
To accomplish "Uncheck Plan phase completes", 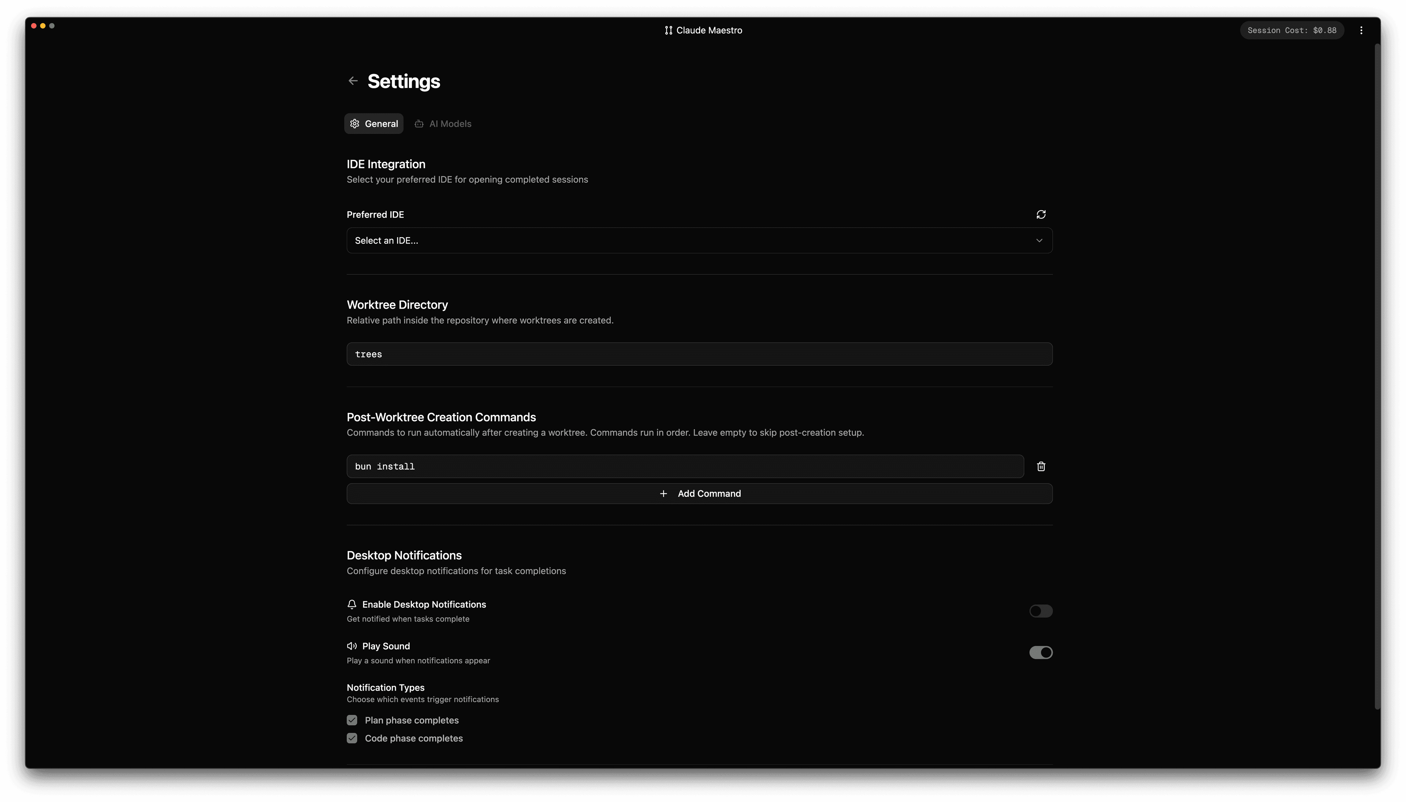I will point(352,719).
